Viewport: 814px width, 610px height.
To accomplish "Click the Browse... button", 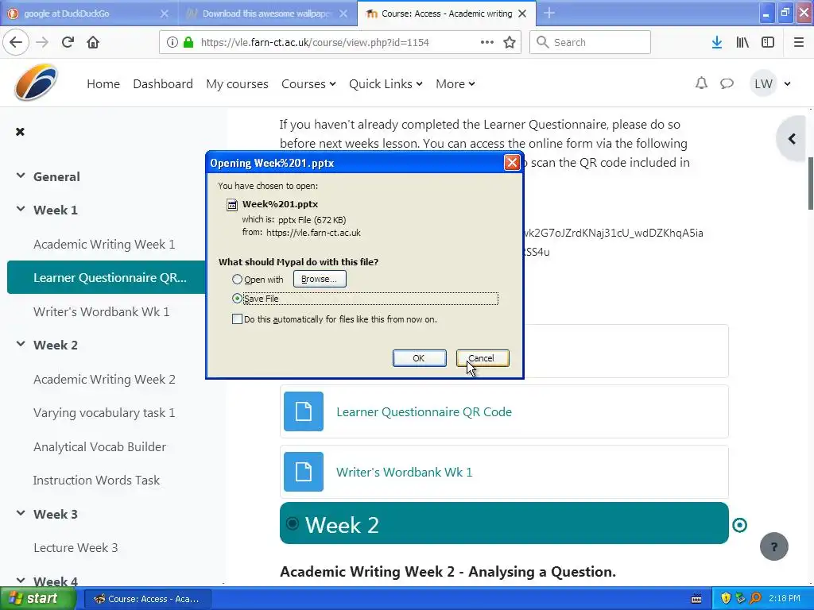I will click(320, 279).
